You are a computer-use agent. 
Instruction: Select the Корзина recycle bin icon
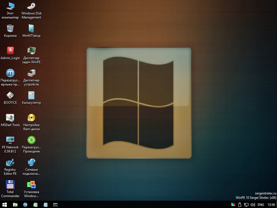coord(10,31)
